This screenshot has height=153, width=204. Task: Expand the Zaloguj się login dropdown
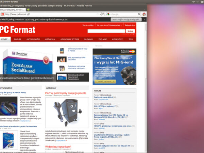click(130, 25)
